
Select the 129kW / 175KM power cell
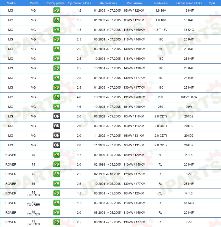click(x=135, y=174)
